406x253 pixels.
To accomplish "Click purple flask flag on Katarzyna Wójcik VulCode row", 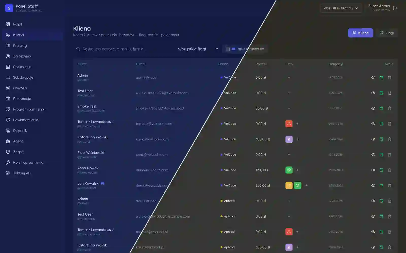I will tap(289, 139).
